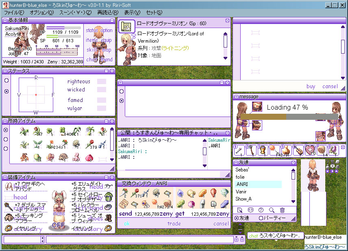Expand the message panel plus box

coord(236,97)
